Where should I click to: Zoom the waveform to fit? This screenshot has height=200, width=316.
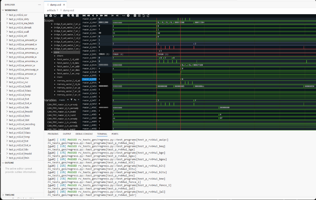tap(77, 16)
